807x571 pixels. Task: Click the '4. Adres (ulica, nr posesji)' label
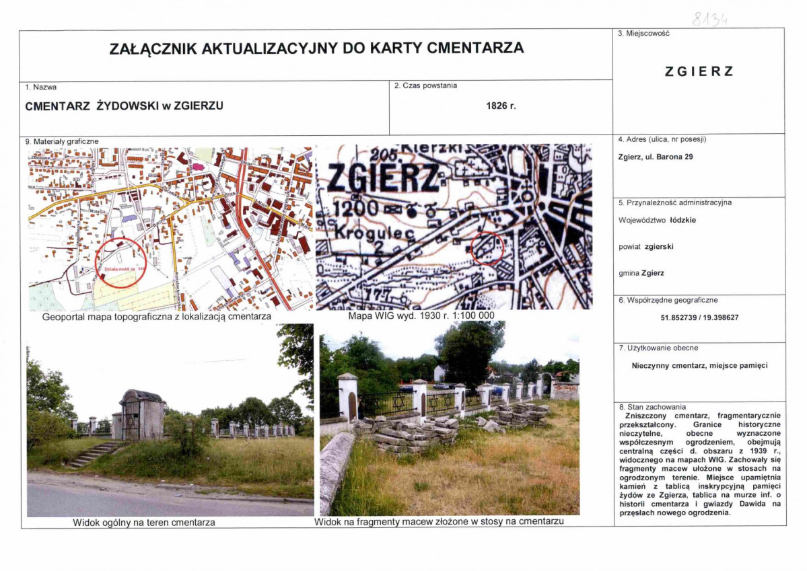point(662,139)
